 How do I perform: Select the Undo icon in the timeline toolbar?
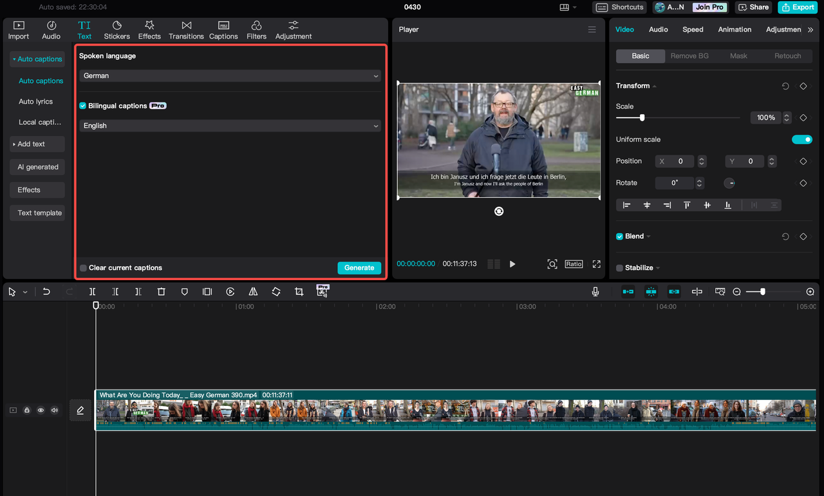click(x=46, y=291)
